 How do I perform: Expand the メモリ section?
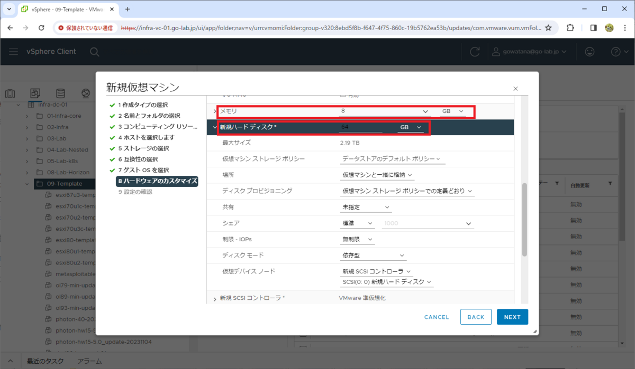(x=215, y=111)
